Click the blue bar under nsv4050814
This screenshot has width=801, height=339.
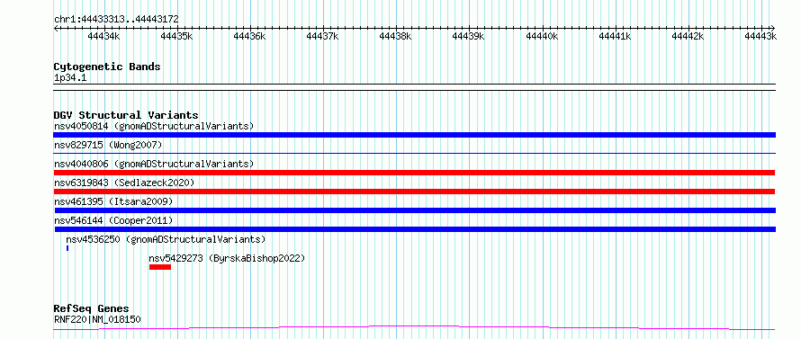[x=414, y=135]
